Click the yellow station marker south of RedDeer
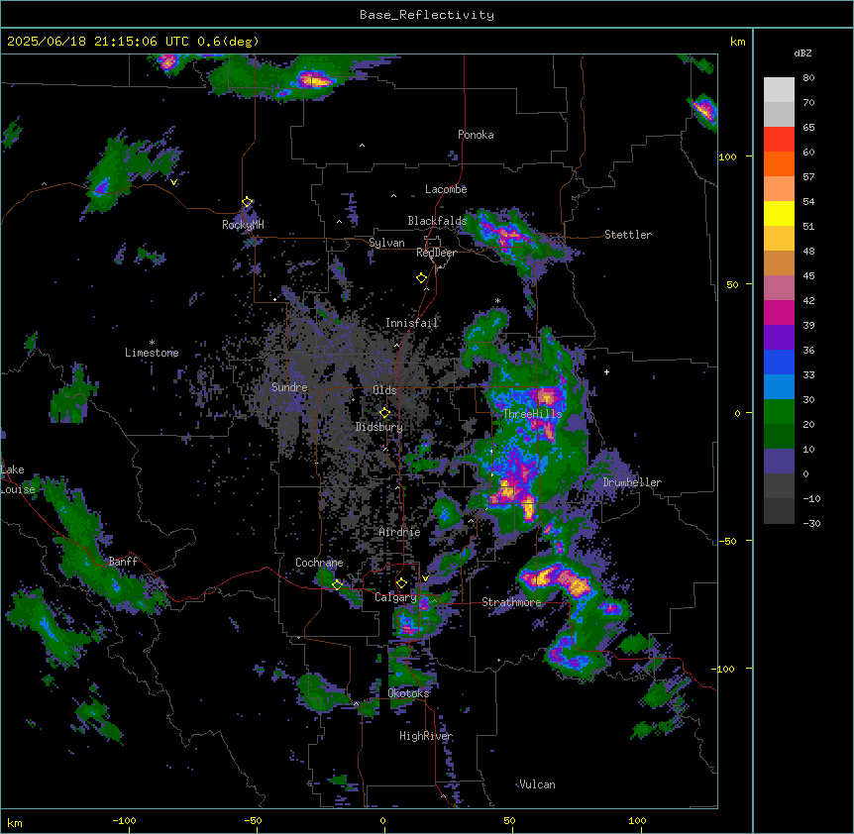The width and height of the screenshot is (854, 834). click(x=422, y=278)
